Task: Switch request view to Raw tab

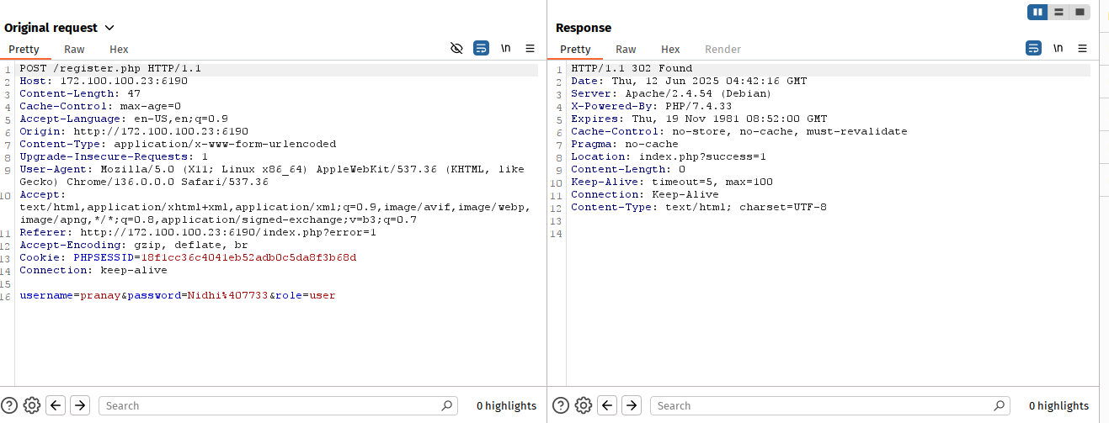Action: coord(74,50)
